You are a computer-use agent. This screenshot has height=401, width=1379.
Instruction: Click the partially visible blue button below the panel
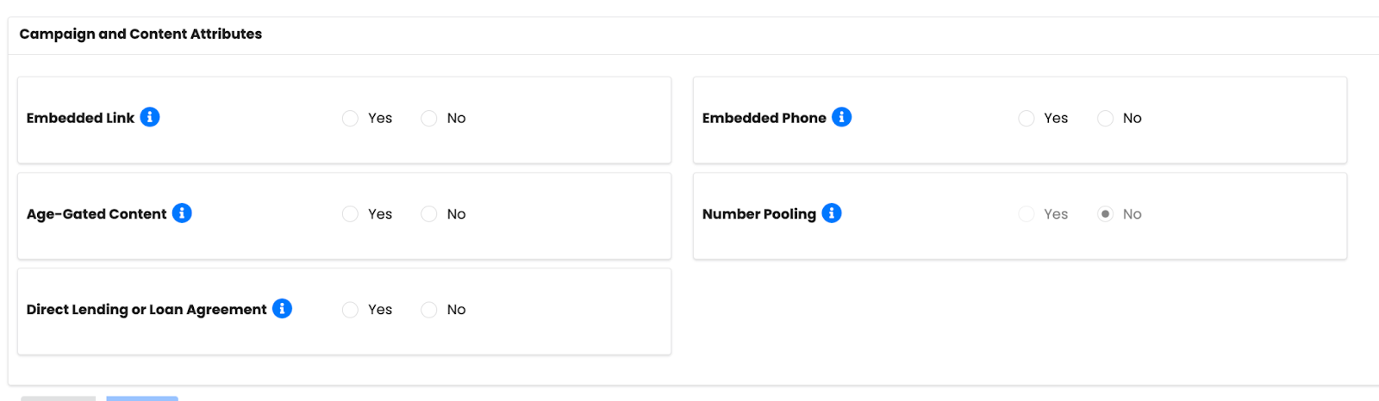pyautogui.click(x=142, y=398)
